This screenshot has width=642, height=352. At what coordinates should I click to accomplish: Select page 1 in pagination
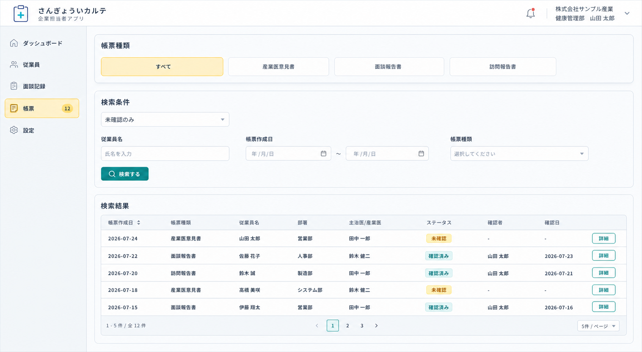(x=333, y=325)
